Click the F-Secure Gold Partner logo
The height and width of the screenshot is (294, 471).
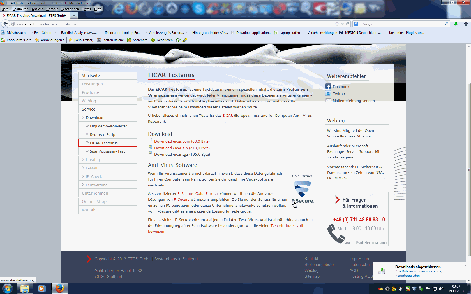(302, 192)
